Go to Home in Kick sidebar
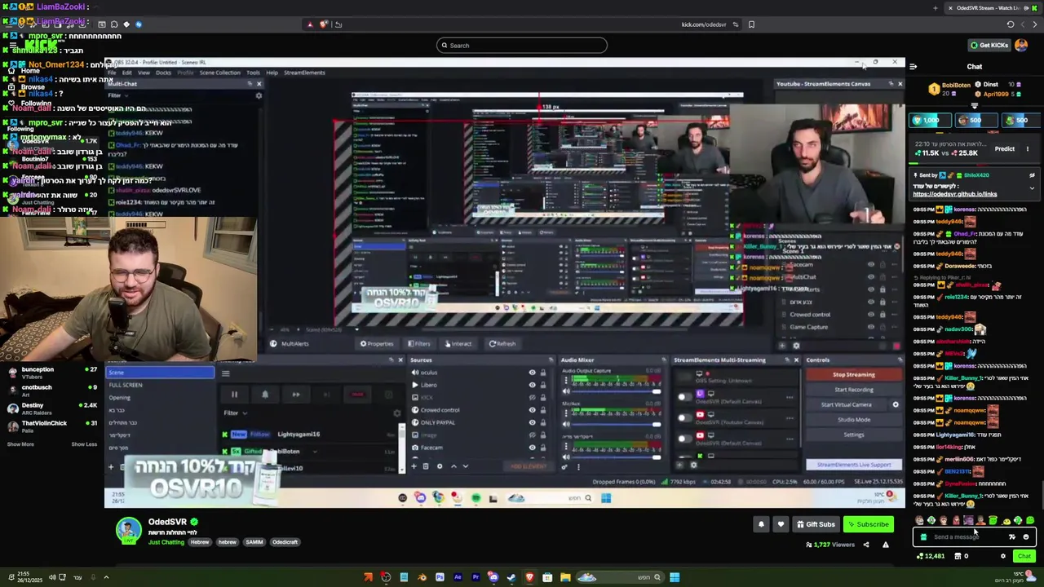The width and height of the screenshot is (1044, 587). coord(24,71)
